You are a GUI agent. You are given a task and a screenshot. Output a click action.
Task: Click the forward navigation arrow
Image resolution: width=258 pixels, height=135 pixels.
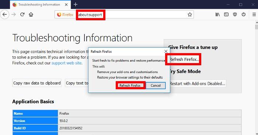(14, 14)
